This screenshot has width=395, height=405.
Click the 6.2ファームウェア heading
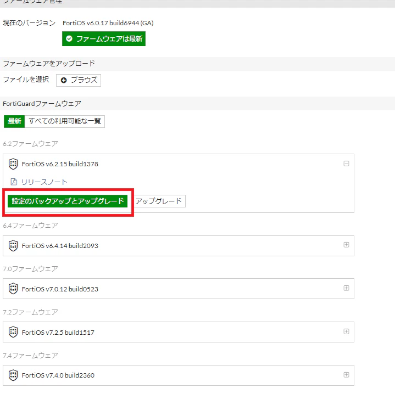(30, 144)
